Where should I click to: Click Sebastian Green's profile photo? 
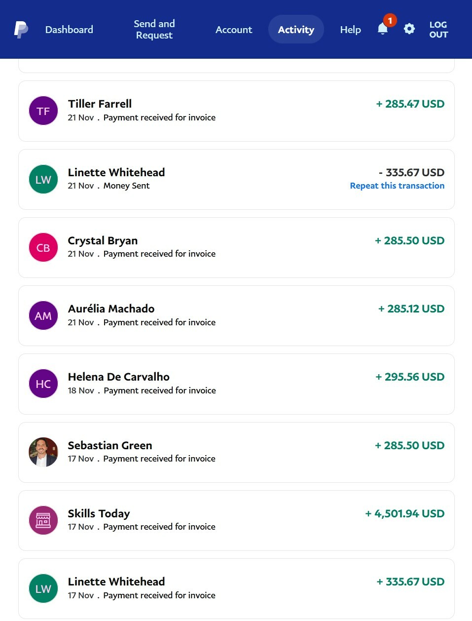tap(43, 452)
